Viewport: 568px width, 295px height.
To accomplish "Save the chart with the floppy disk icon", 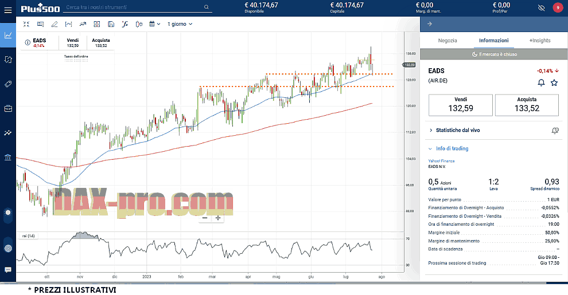I will pos(111,24).
